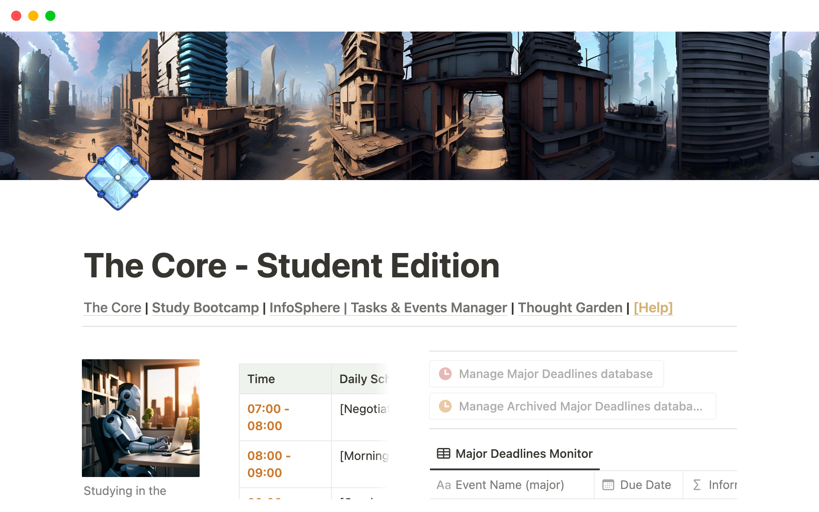Open the Study Bootcamp page link

coord(205,307)
